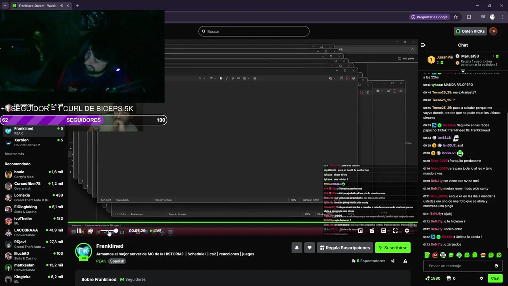The width and height of the screenshot is (508, 286).
Task: Click the Marua198 gifter name
Action: 470,56
